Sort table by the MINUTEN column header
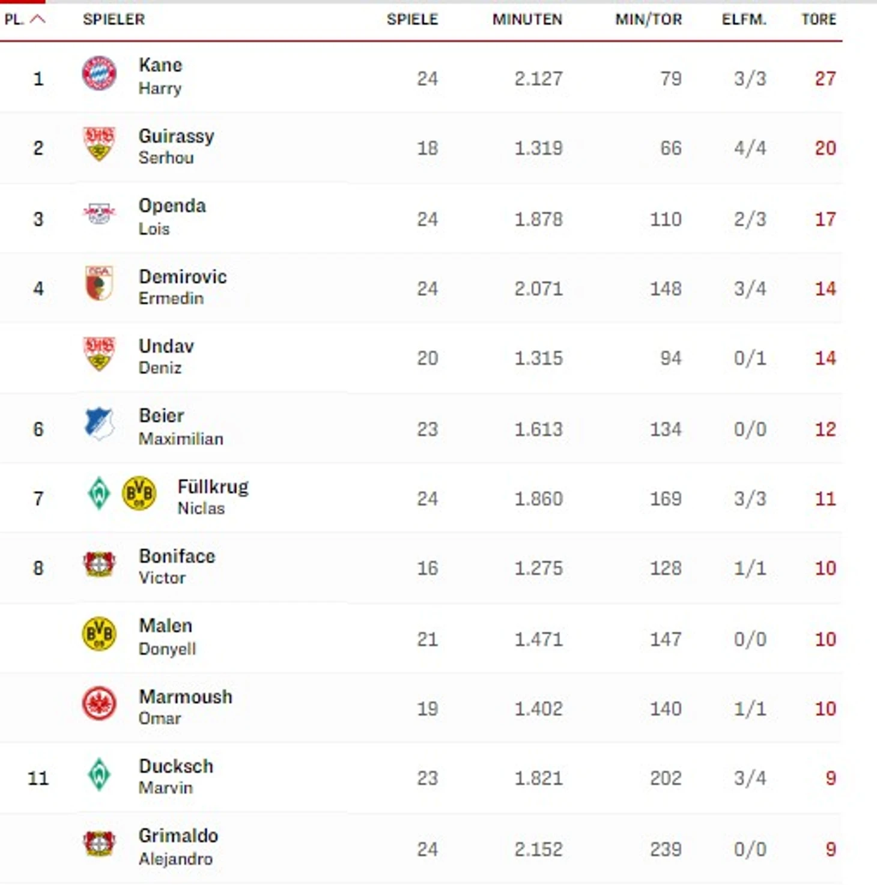The height and width of the screenshot is (885, 877). tap(527, 19)
